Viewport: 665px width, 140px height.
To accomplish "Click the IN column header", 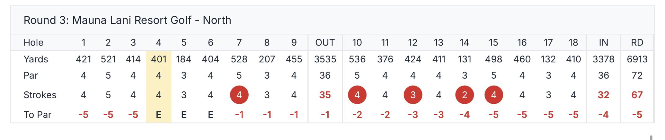I will 603,42.
